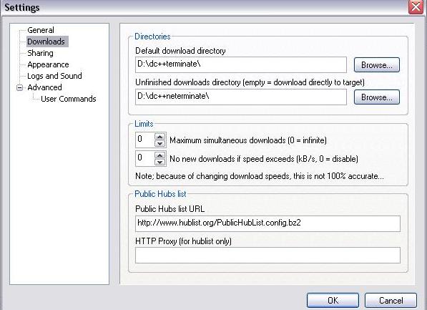The width and height of the screenshot is (427, 310).
Task: Click the unfinished downloads directory field
Action: (241, 97)
